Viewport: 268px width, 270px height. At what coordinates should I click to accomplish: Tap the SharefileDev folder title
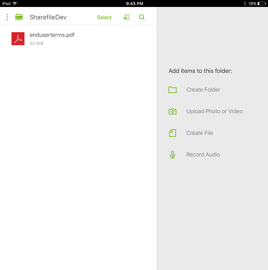[x=48, y=17]
